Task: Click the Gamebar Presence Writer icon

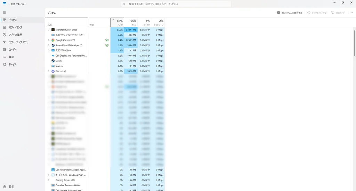Action: (53, 185)
